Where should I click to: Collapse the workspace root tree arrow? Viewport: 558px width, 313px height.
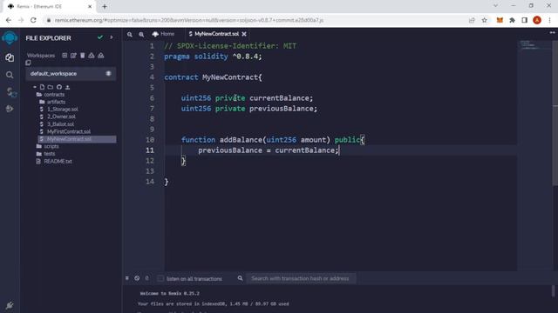coord(35,87)
